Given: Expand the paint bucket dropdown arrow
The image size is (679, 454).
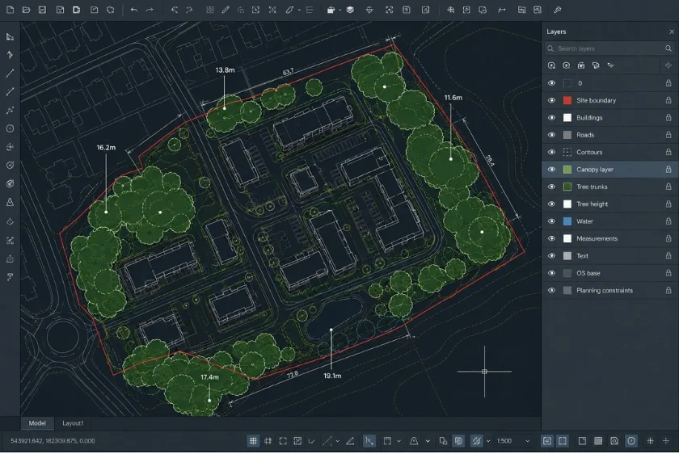Looking at the screenshot, I should click(340, 10).
